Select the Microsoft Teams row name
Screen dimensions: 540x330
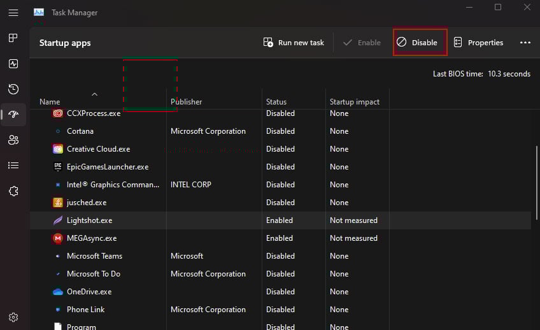(x=94, y=256)
